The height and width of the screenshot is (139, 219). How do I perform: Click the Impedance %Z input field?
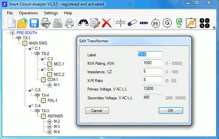(x=152, y=71)
